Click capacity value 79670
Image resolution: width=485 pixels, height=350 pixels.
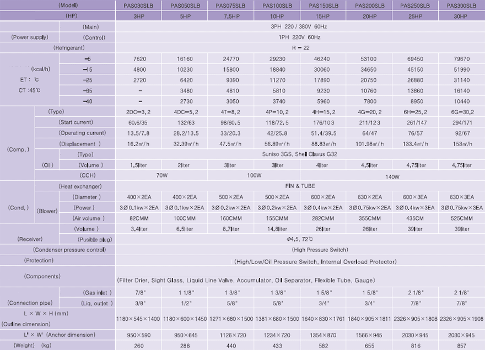(x=462, y=59)
